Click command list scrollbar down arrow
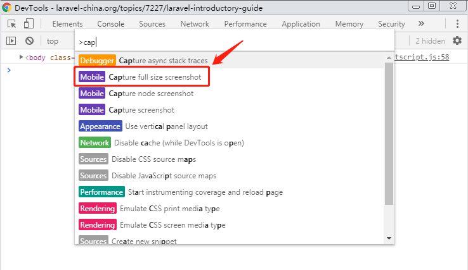Viewport: 468px width, 270px height. click(389, 238)
